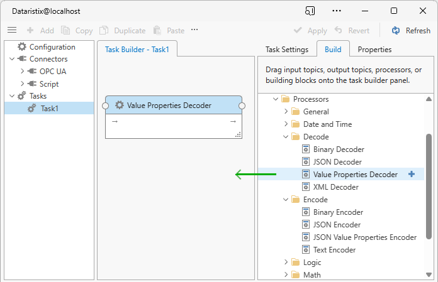Click the Configuration gear icon in tree
The height and width of the screenshot is (282, 438).
coord(22,46)
